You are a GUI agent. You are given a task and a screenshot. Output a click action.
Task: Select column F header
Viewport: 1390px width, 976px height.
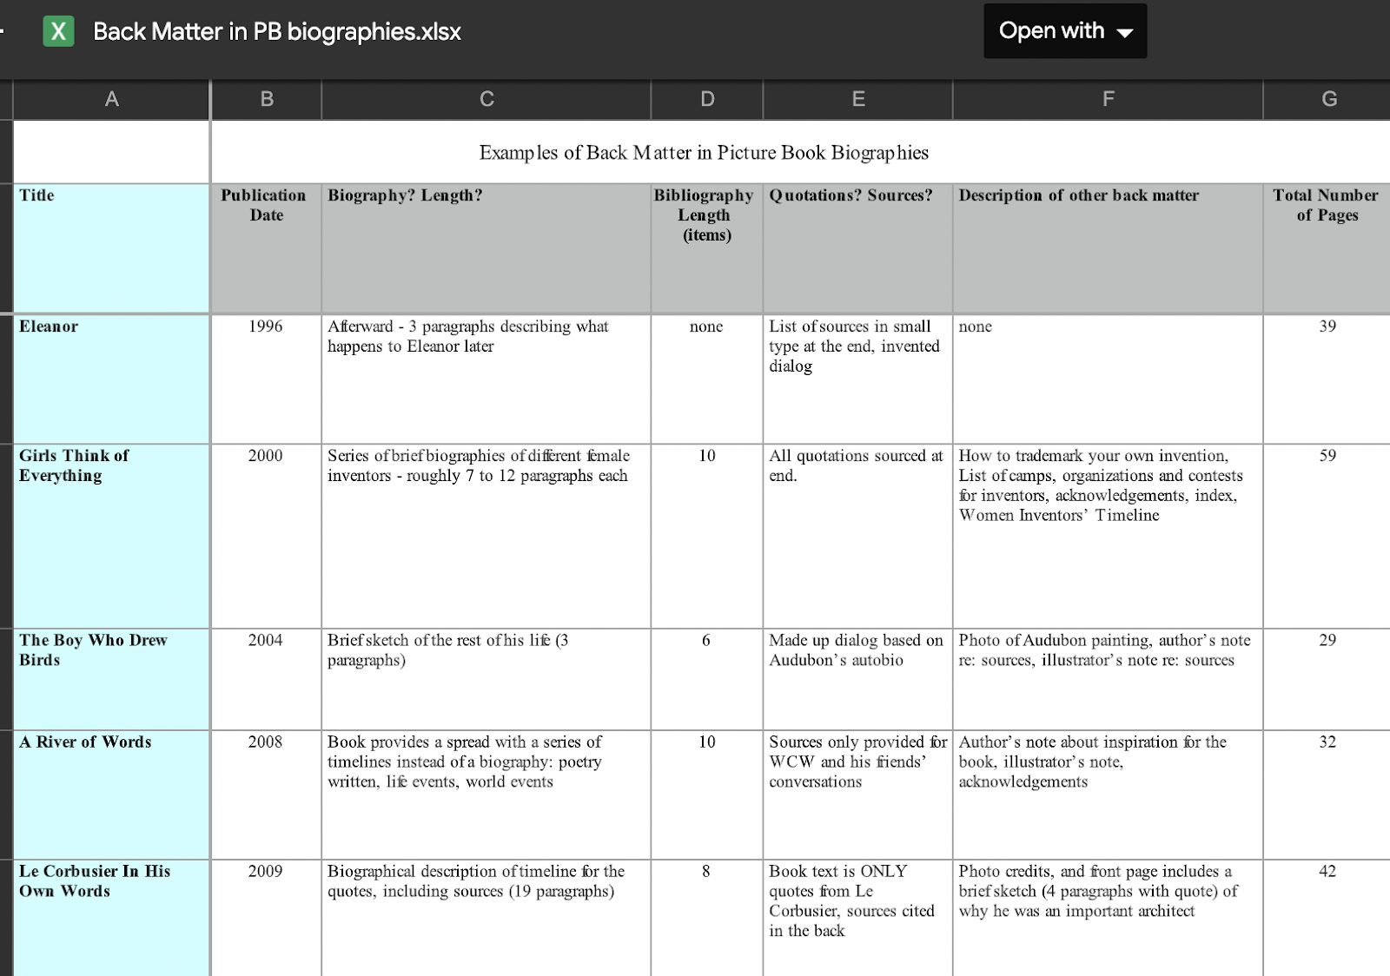click(x=1109, y=100)
